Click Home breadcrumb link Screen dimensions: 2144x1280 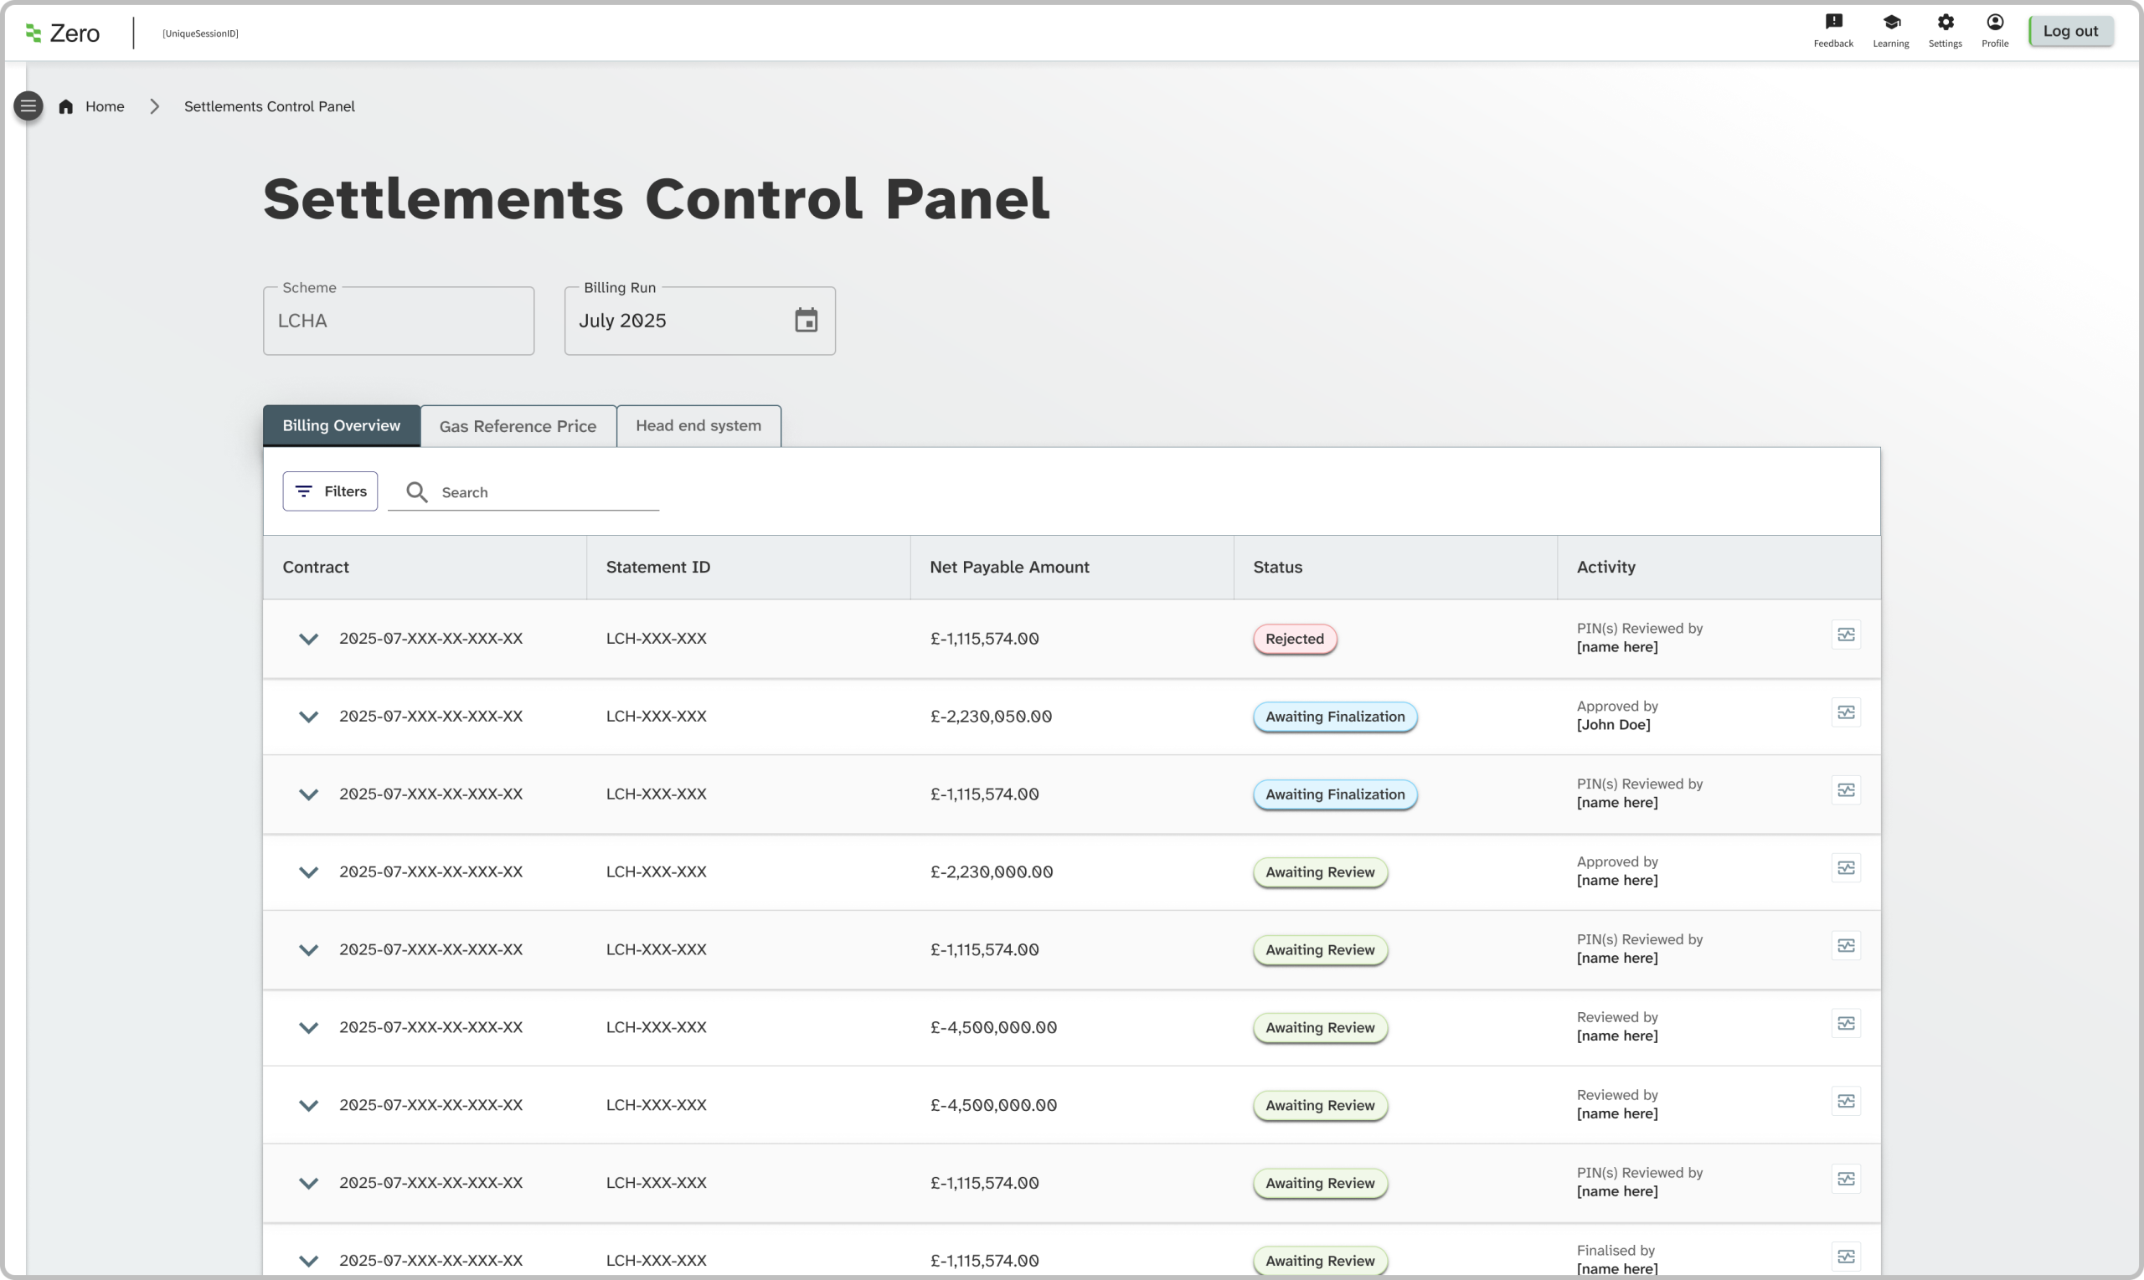105,107
